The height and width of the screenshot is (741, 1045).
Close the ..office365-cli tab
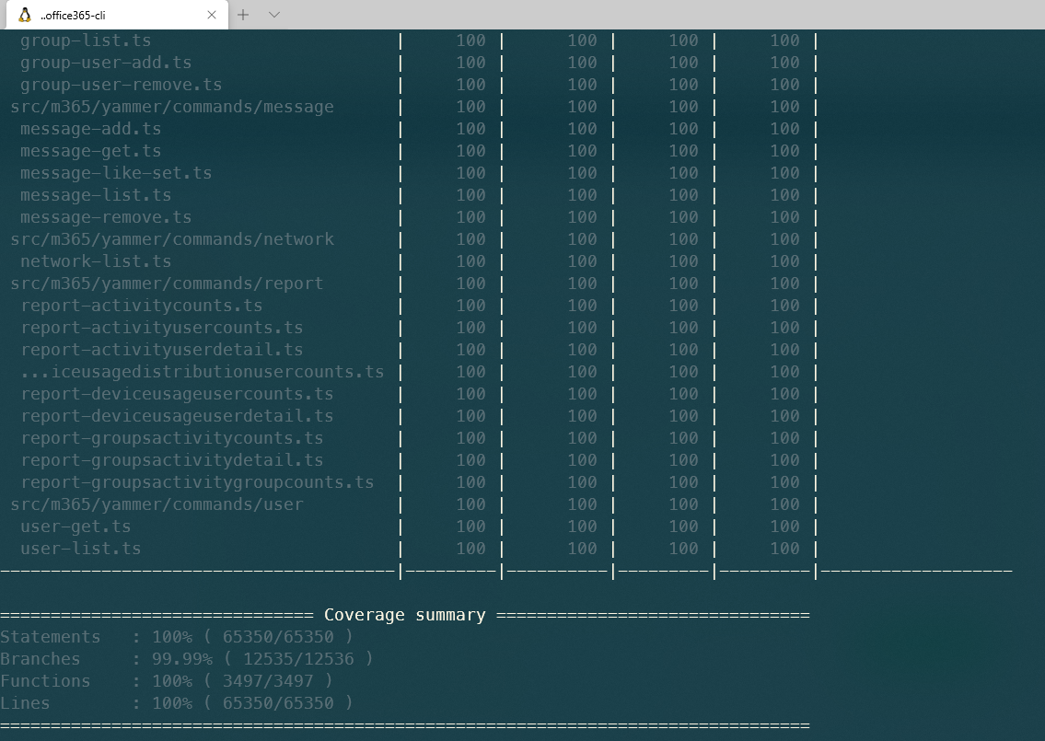(x=212, y=15)
